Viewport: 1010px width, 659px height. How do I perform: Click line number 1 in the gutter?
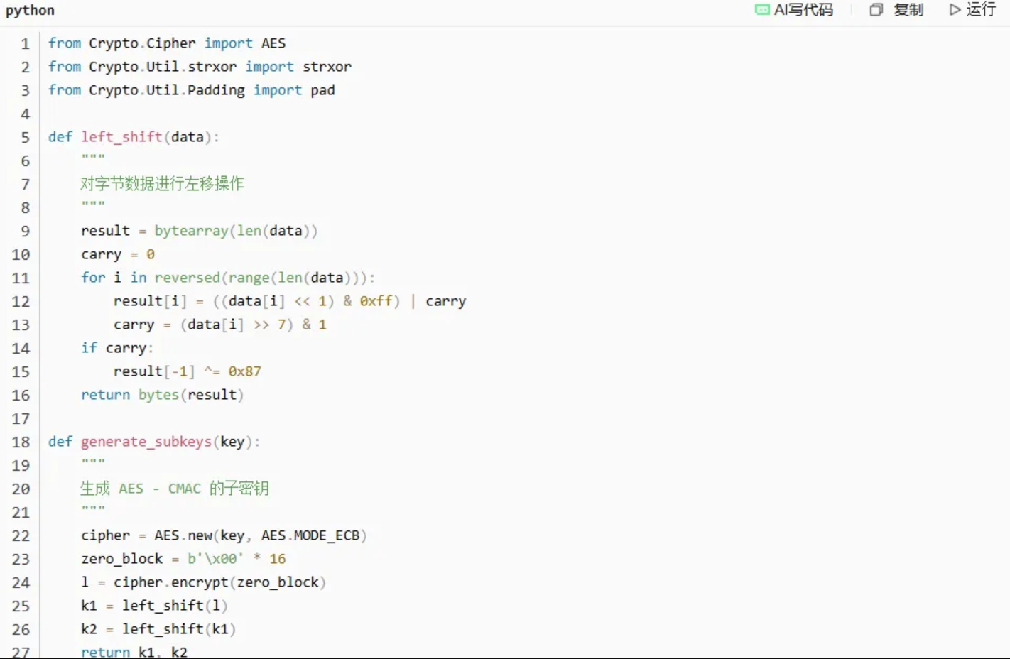pyautogui.click(x=25, y=44)
